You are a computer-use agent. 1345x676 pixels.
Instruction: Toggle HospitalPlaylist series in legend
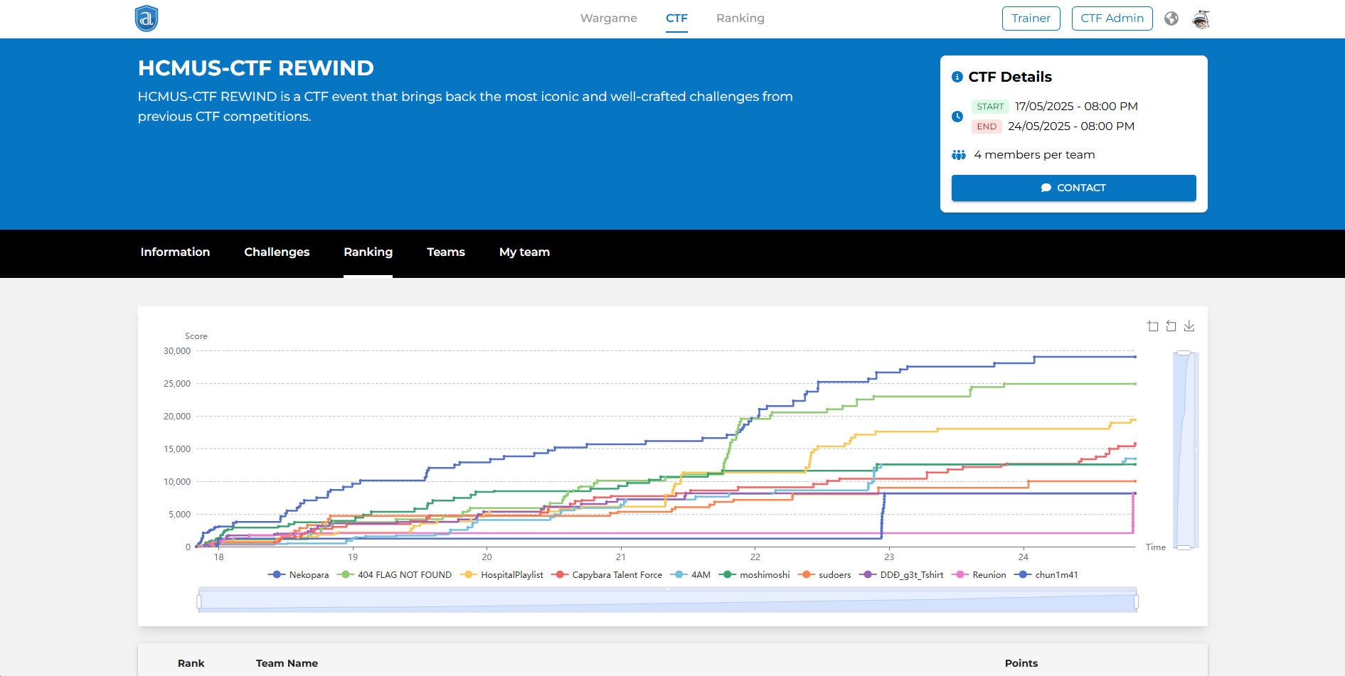pos(502,575)
